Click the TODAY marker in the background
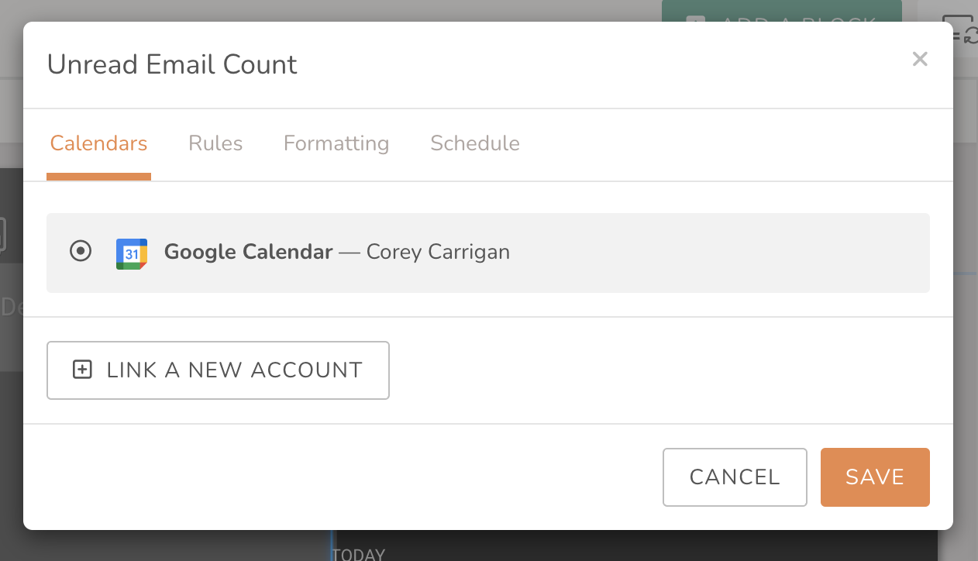 [x=358, y=553]
